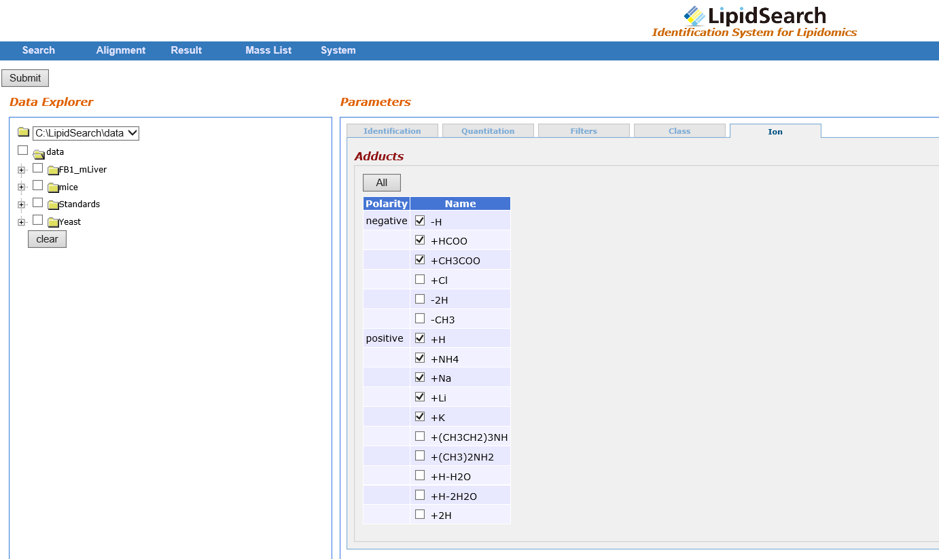939x559 pixels.
Task: Click the mice folder name
Action: click(x=69, y=187)
